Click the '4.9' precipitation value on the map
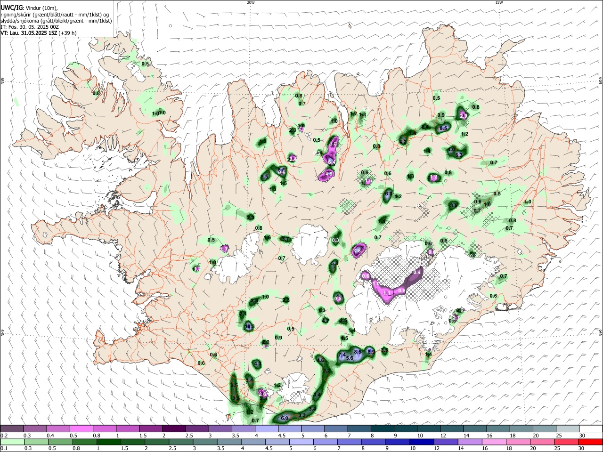This screenshot has width=603, height=452. [329, 174]
